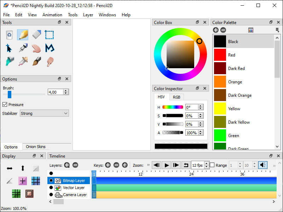
Task: Select the Clear Frame trash tool
Action: tap(9, 35)
